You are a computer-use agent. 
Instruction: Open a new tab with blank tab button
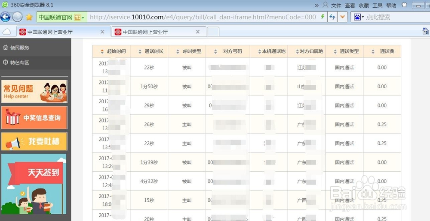pos(213,32)
